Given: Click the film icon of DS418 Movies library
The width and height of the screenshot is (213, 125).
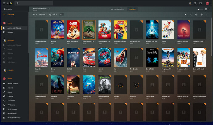Looking at the screenshot, I should (4, 32).
